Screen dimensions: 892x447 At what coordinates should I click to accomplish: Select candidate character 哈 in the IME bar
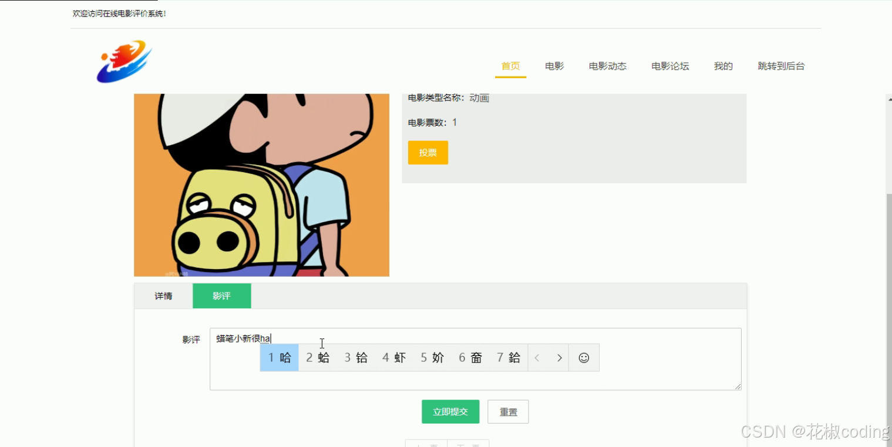coord(279,357)
